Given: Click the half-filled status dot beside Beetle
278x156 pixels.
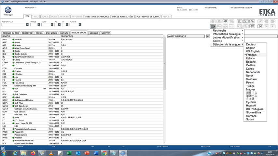Looking at the screenshot, I should point(13,51).
